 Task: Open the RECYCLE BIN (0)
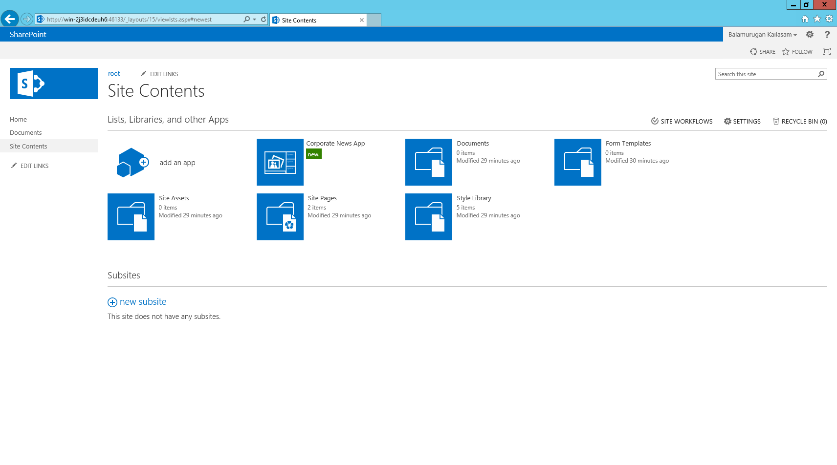800,121
